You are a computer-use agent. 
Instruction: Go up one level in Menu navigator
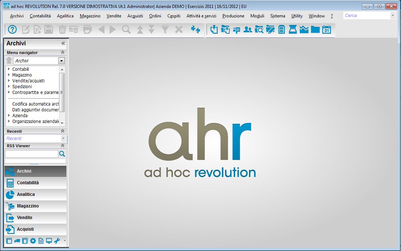[x=9, y=61]
